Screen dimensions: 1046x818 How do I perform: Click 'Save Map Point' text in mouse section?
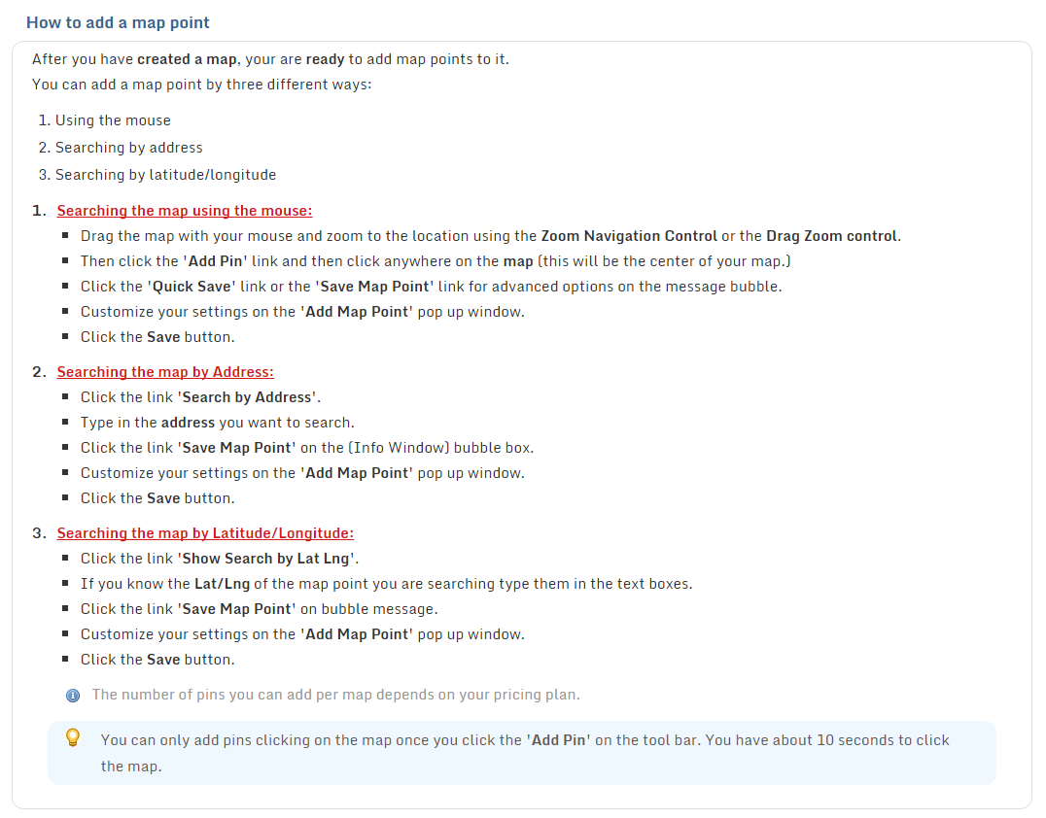coord(374,287)
